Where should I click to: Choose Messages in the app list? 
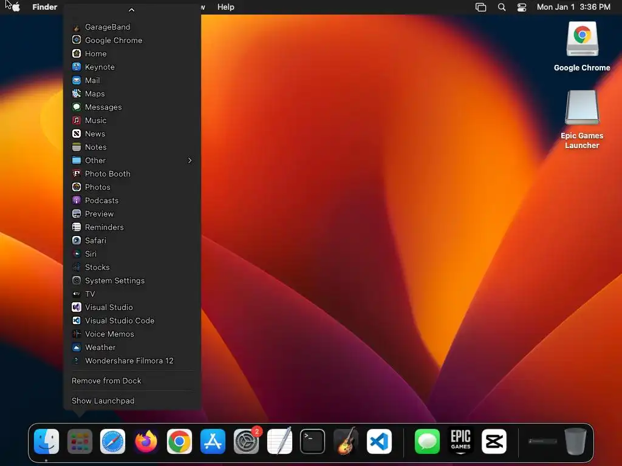click(x=132, y=107)
